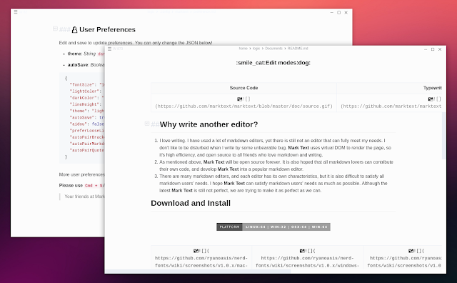457x283 pixels.
Task: Close the User Preferences window
Action: (346, 13)
